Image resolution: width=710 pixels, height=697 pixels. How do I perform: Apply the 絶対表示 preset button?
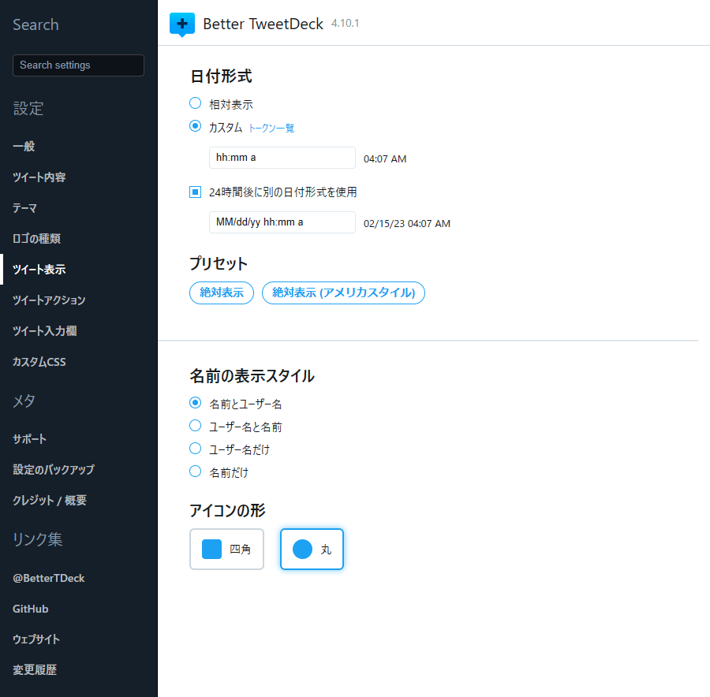coord(222,293)
